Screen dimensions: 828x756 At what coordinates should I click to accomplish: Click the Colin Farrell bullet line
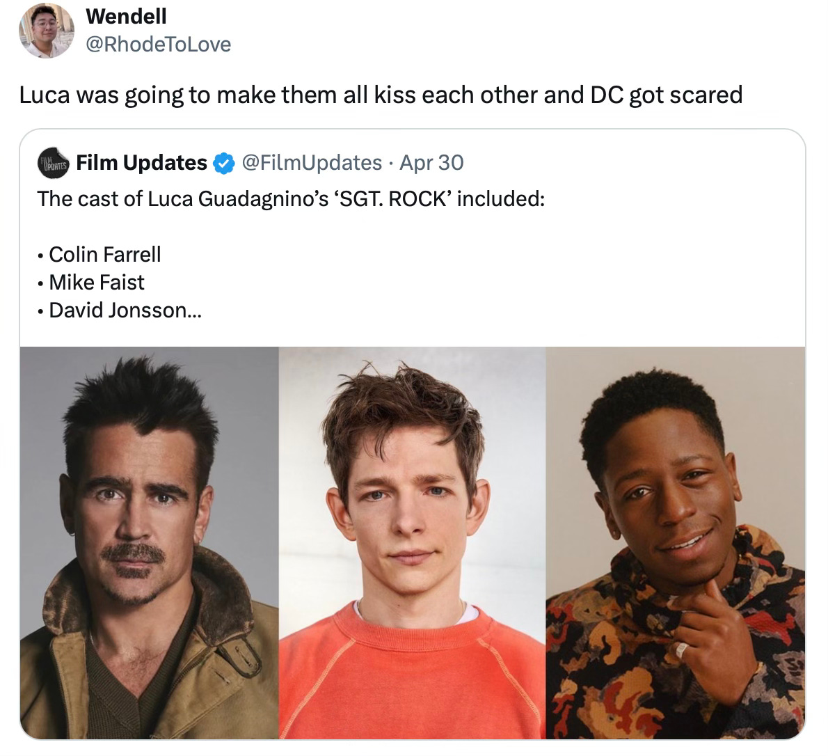(99, 255)
